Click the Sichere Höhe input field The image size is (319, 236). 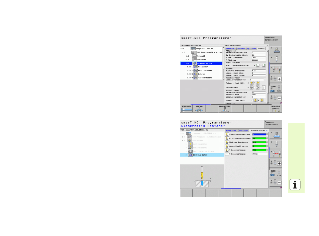pyautogui.click(x=259, y=95)
